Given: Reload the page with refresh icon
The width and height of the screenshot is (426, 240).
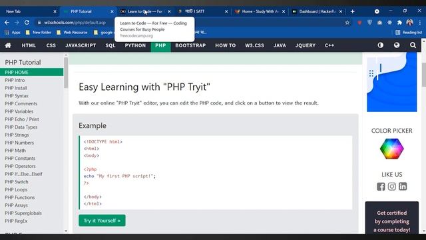Looking at the screenshot, I should 27,23.
